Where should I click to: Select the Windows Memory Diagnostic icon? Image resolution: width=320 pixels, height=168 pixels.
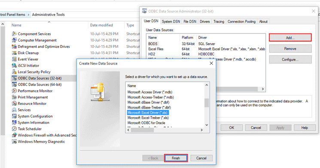tap(14, 141)
